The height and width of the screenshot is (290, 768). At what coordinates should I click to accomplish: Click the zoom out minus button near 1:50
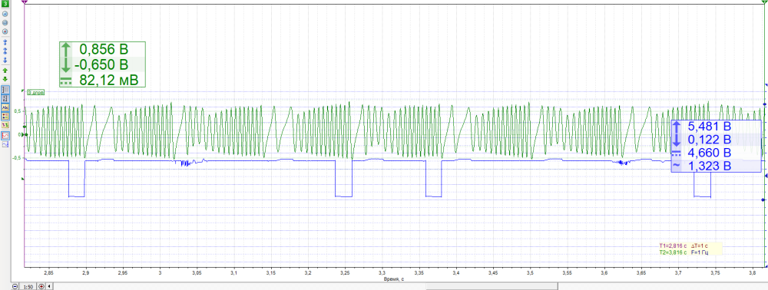(x=15, y=286)
